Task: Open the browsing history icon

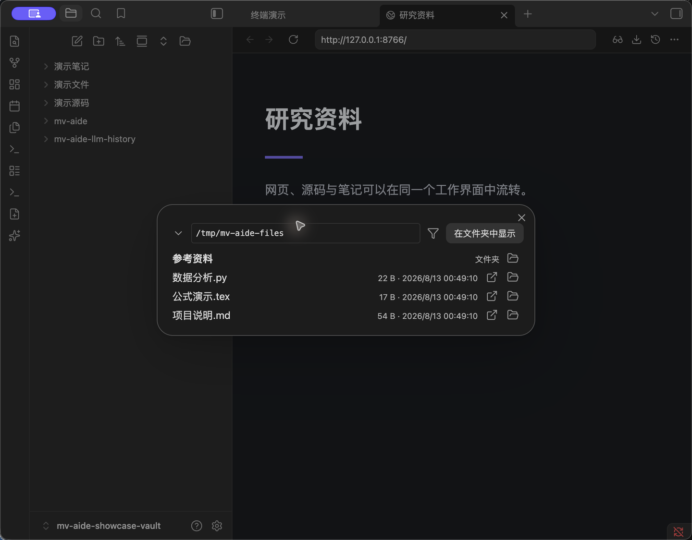Action: pyautogui.click(x=655, y=39)
